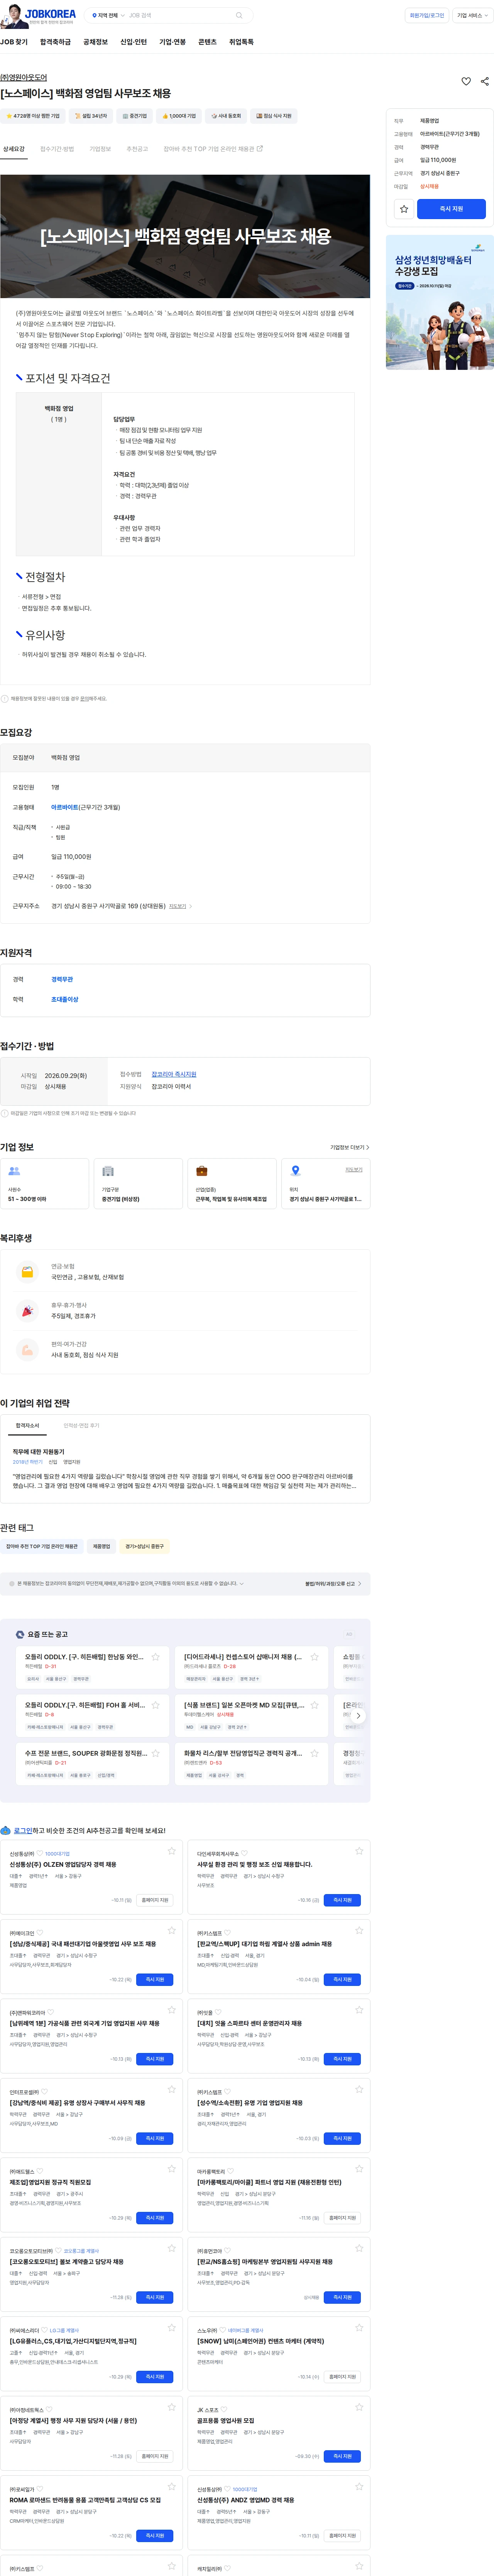
Task: Star the 오들리 ODDLY 한남동 trending card
Action: click(155, 1657)
